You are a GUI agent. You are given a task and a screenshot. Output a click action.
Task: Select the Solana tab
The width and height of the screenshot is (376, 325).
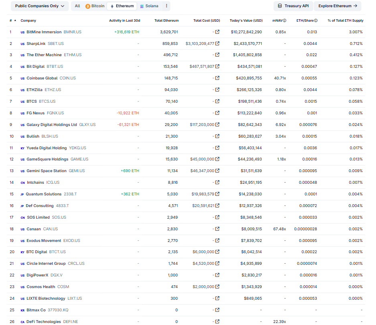point(149,6)
